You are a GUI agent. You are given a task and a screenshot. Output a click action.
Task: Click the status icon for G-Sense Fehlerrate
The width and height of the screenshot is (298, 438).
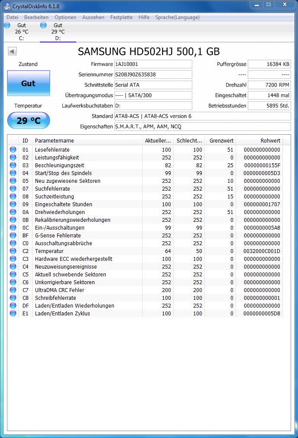coord(13,236)
